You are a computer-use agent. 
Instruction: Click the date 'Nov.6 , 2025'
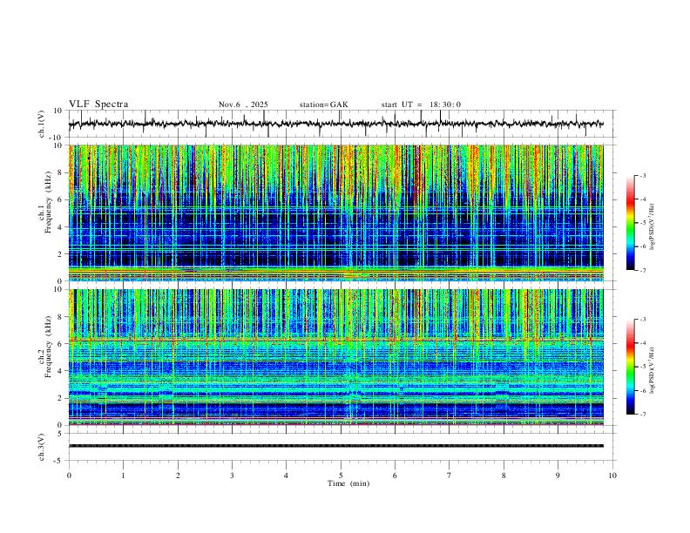coord(243,105)
